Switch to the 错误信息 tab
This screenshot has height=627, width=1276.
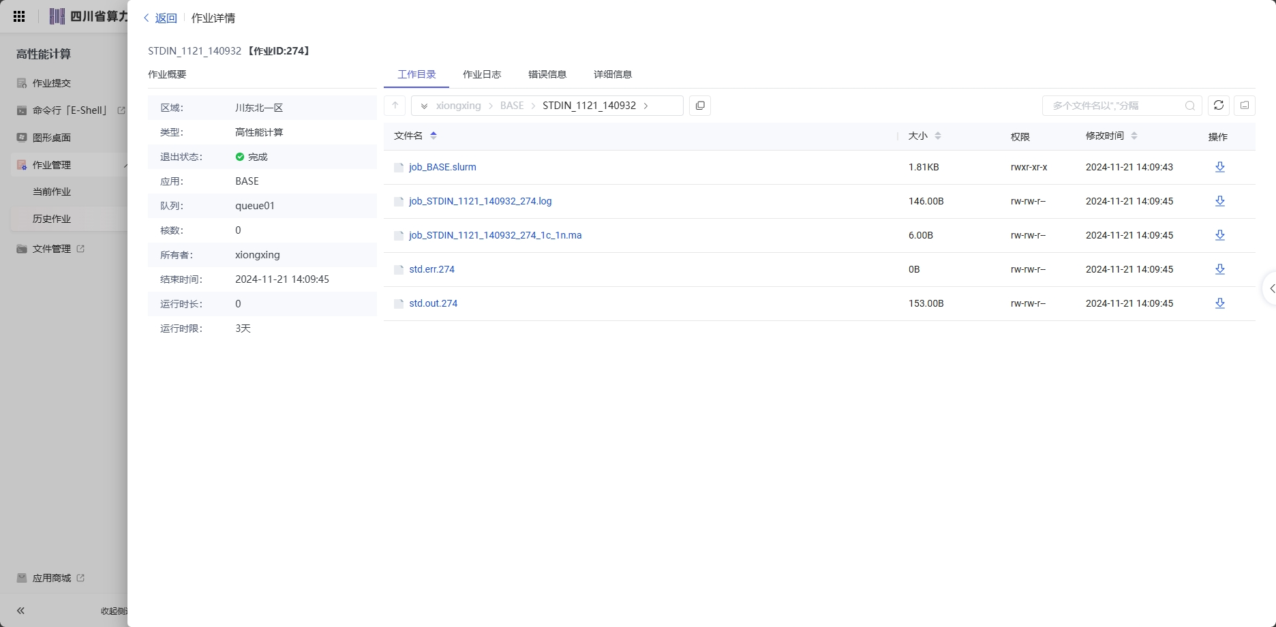547,74
